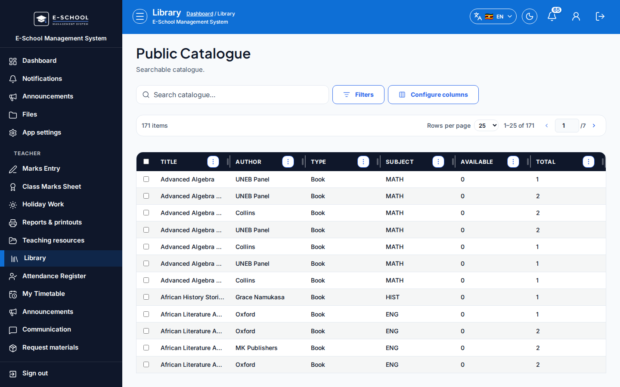Click the 171 items count label

coord(155,126)
